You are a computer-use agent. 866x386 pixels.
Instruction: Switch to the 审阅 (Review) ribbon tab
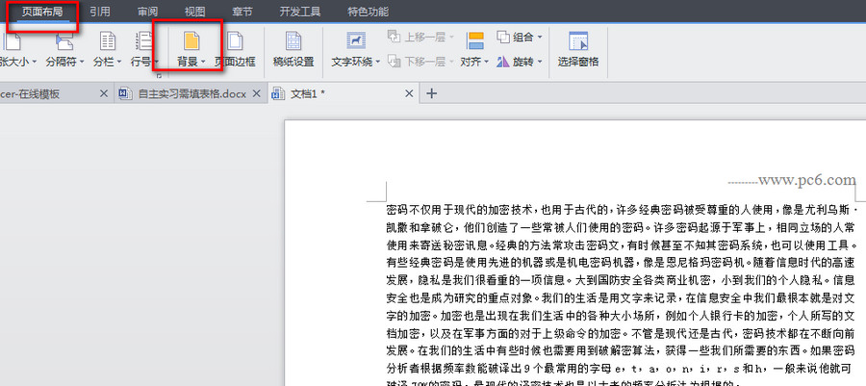(x=147, y=12)
